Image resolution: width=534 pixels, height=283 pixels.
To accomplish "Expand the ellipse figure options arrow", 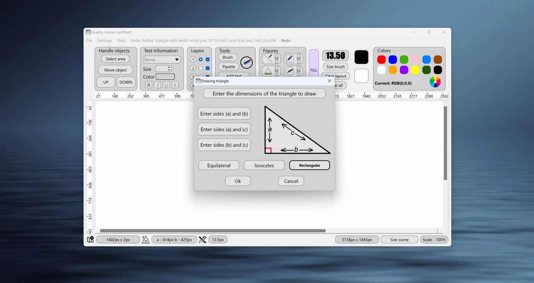I will (x=298, y=71).
